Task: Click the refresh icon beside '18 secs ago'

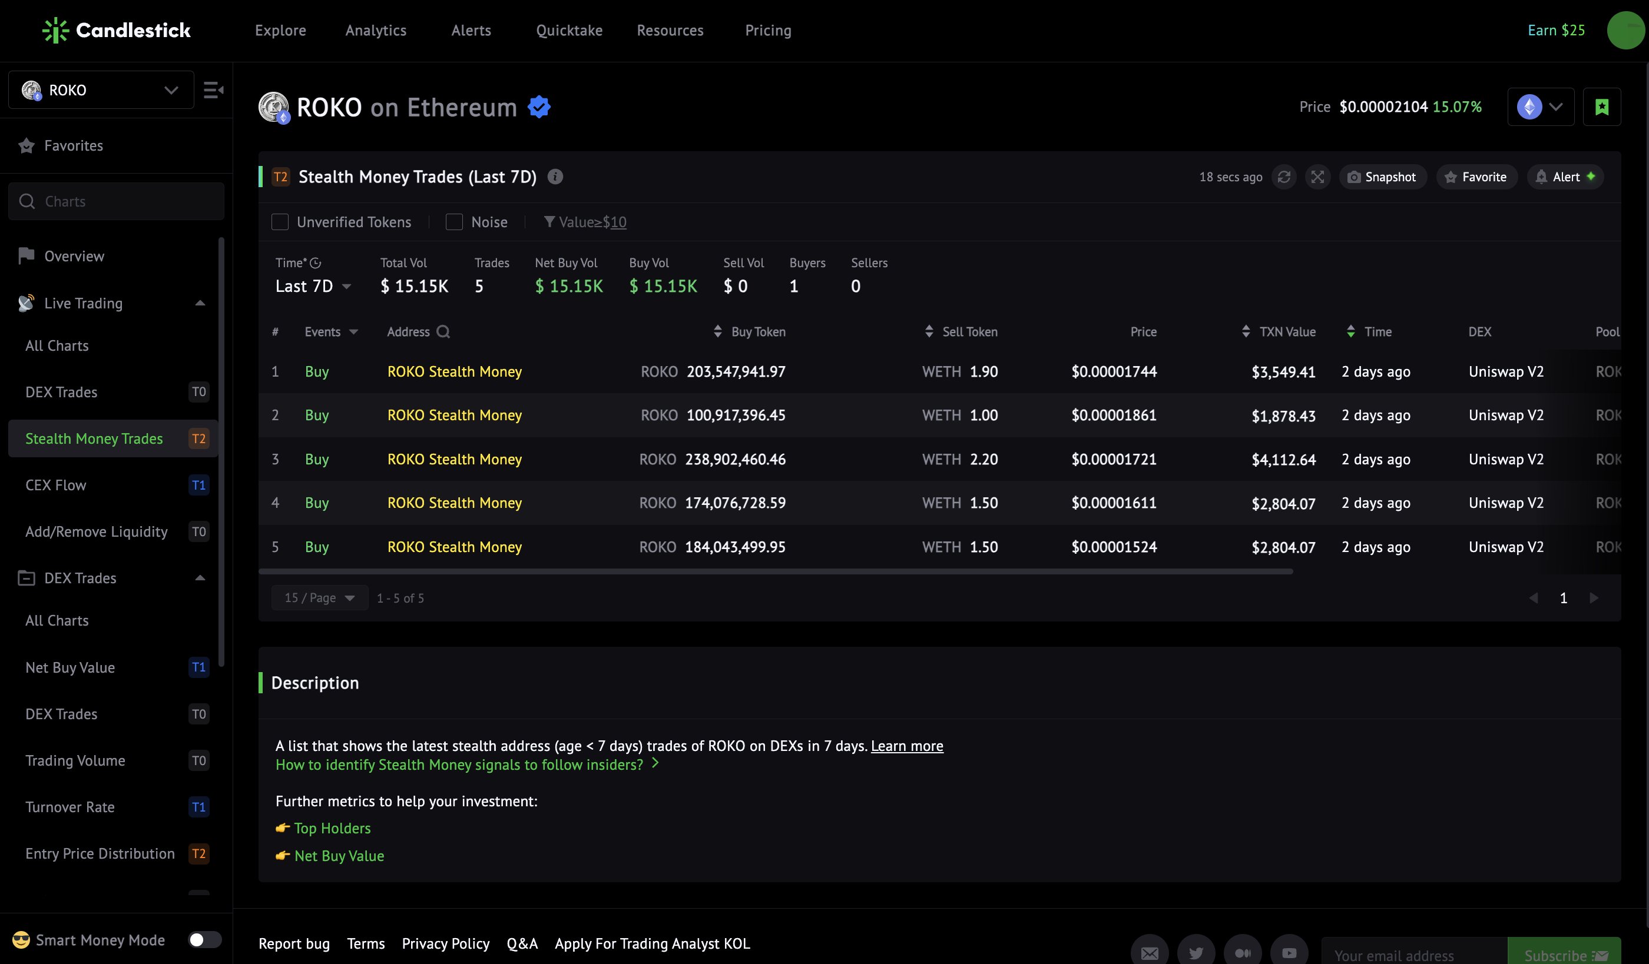Action: 1284,177
